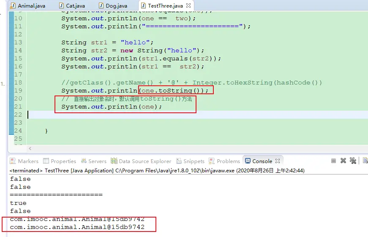This screenshot has height=237, width=368.
Task: Click the Data Source Explorer icon
Action: pyautogui.click(x=114, y=161)
